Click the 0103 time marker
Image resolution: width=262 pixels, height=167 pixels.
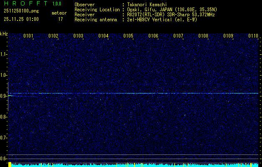point(78,36)
